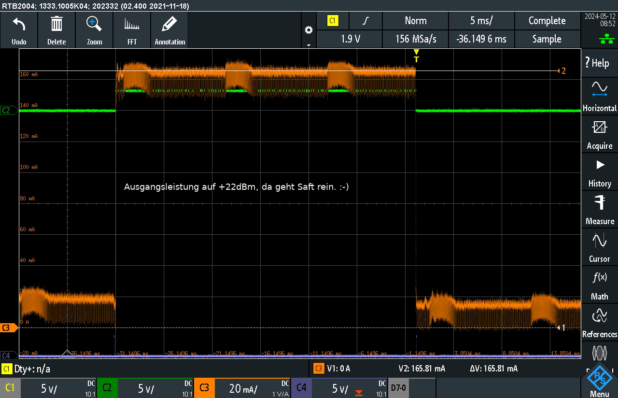The width and height of the screenshot is (618, 398).
Task: Open the Norm trigger mode selector
Action: (x=415, y=21)
